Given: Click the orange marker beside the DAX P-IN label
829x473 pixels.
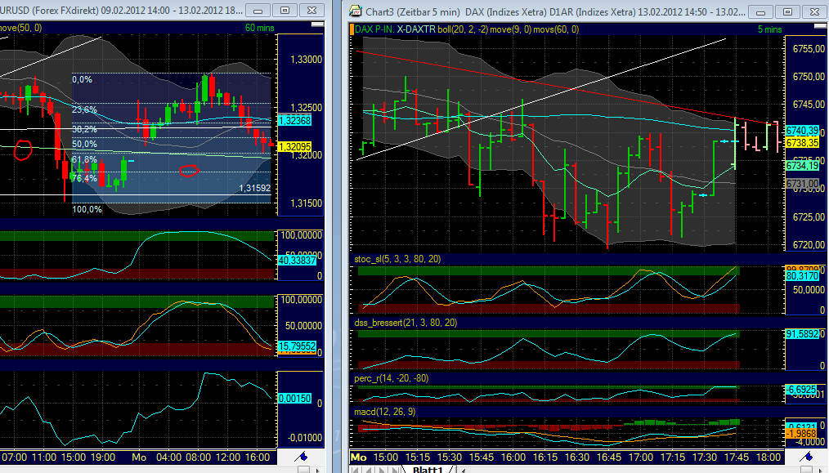Looking at the screenshot, I should click(x=351, y=28).
